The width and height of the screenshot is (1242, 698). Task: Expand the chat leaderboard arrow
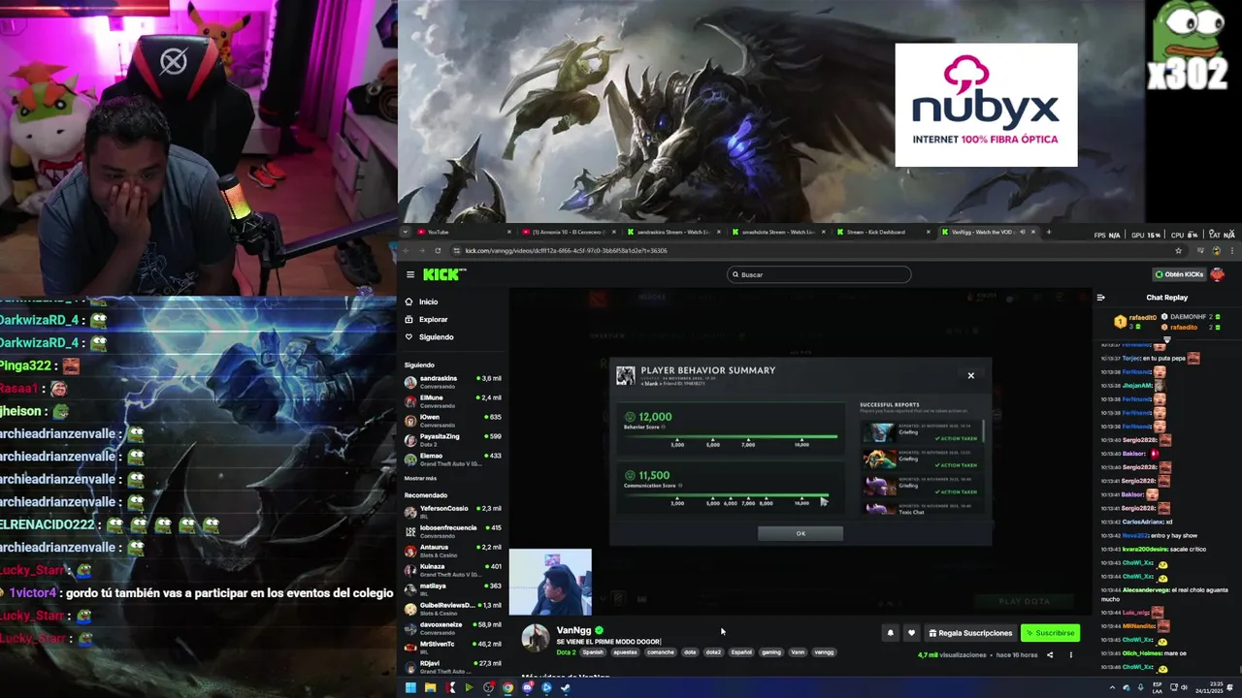click(x=1167, y=339)
